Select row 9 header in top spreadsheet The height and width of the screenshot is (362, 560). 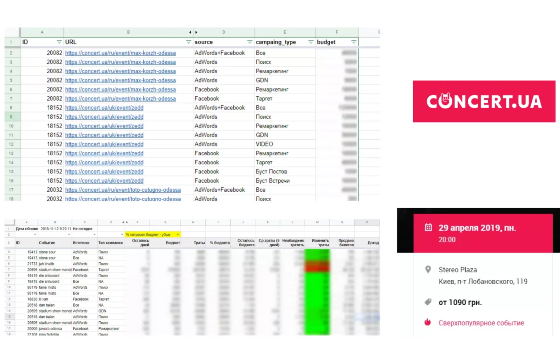click(11, 117)
